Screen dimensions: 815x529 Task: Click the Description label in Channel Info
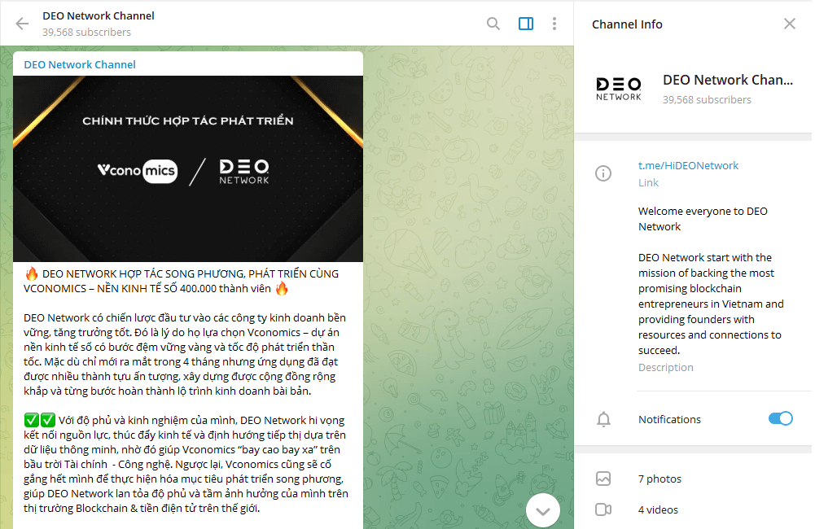(x=665, y=367)
